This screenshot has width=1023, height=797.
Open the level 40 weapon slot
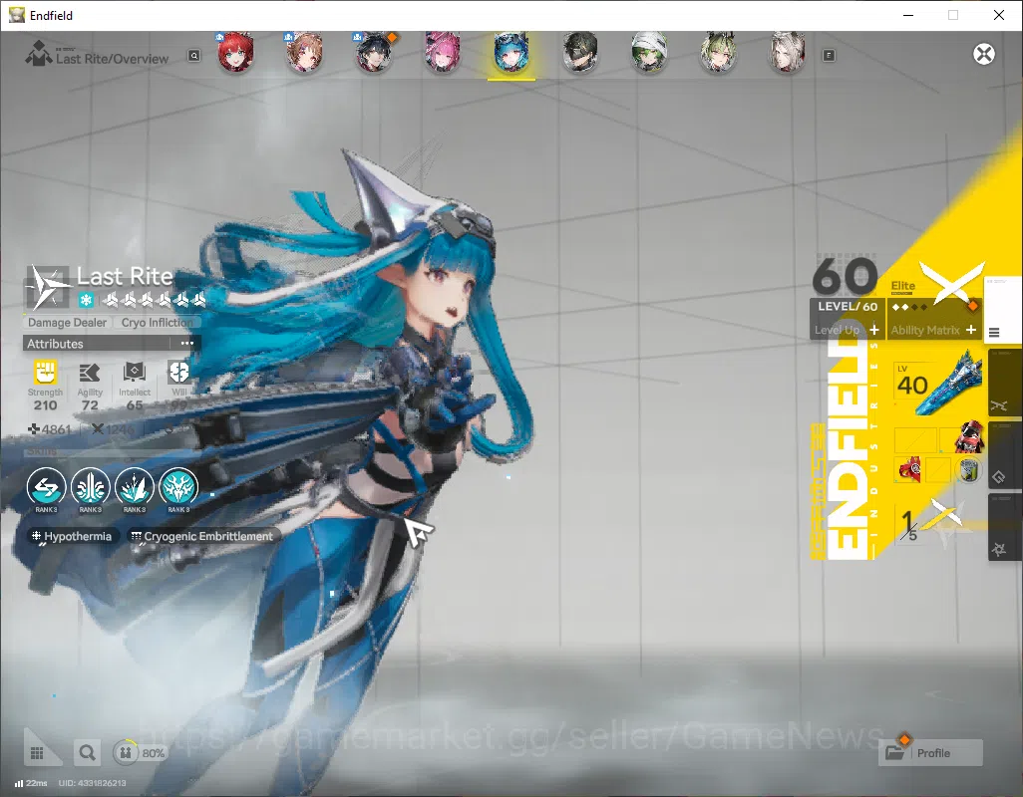click(938, 384)
